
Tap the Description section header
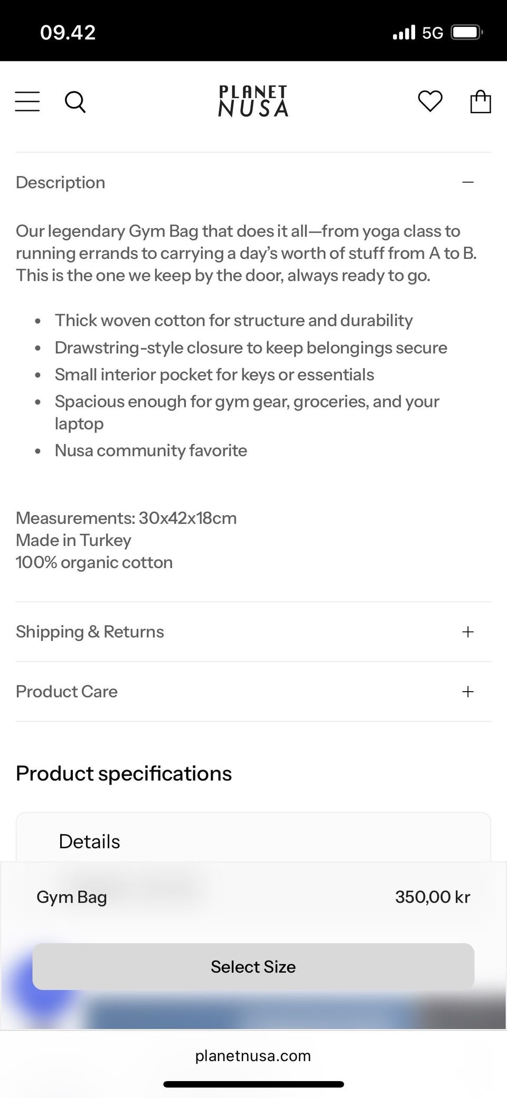61,182
